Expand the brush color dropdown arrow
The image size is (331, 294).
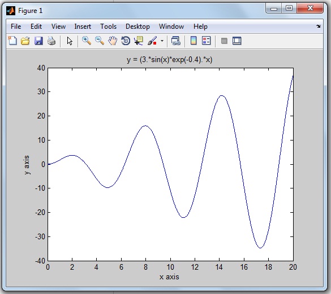[x=162, y=41]
